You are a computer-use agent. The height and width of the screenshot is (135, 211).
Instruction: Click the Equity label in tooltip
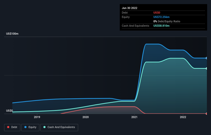(x=126, y=17)
